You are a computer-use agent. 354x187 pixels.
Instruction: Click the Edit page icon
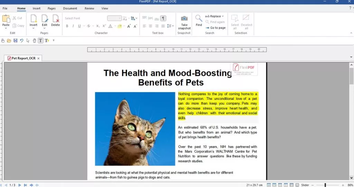click(x=45, y=19)
